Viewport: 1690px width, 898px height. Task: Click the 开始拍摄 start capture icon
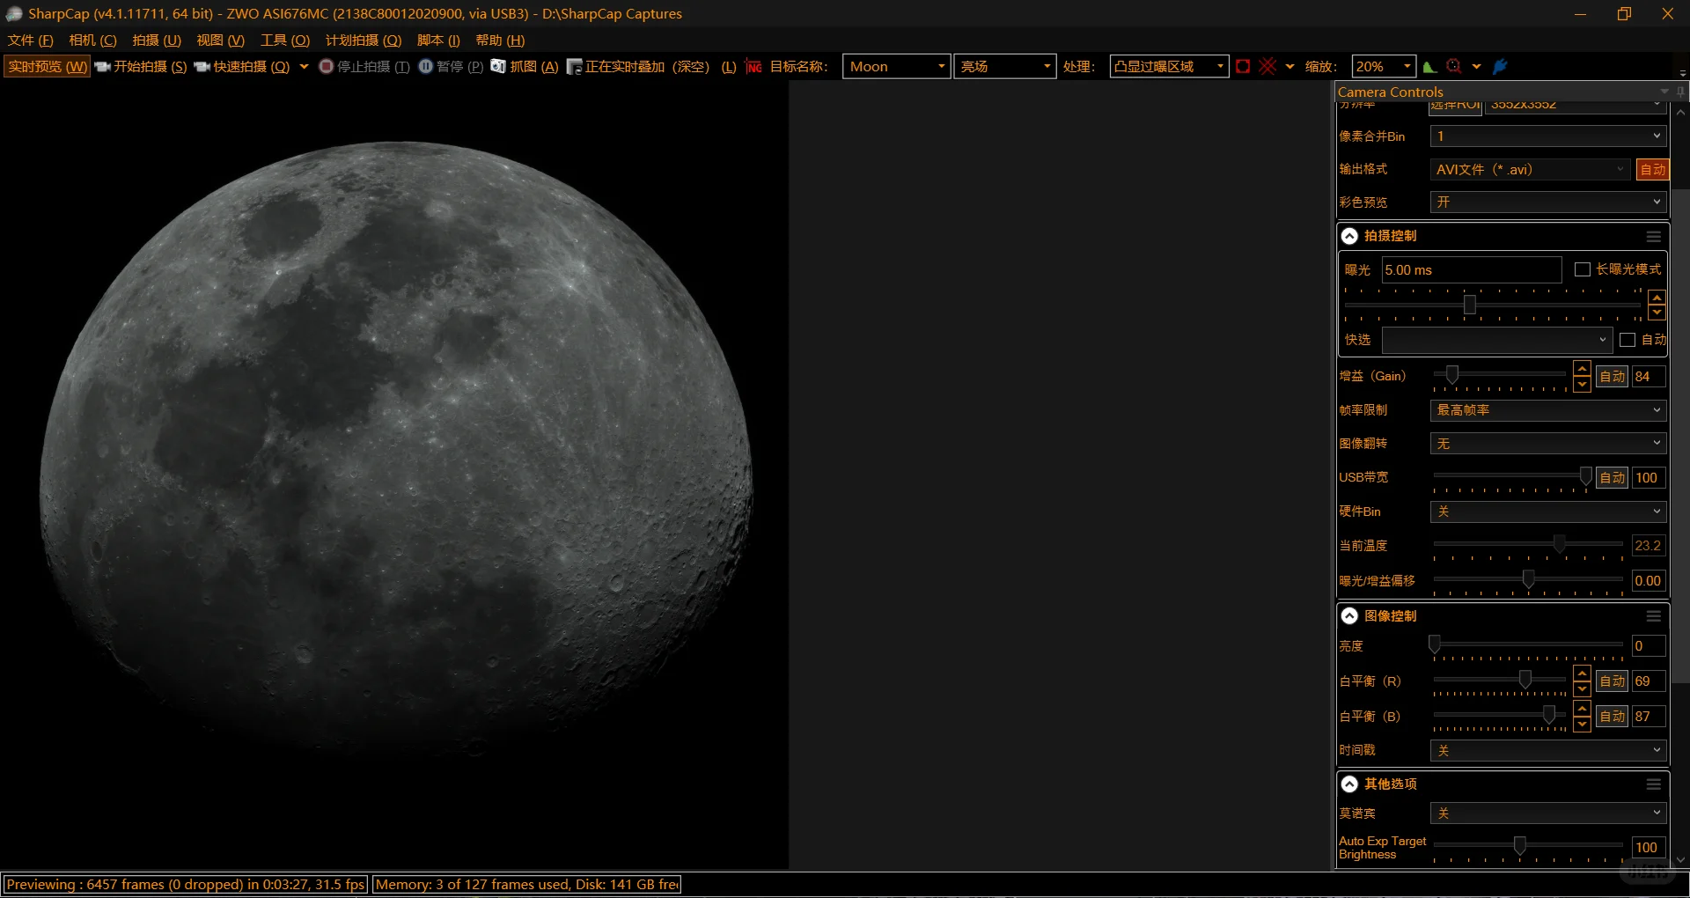pyautogui.click(x=103, y=67)
